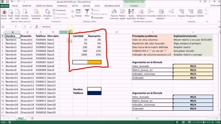Click Help question mark icon
Screen dimensions: 221x124
200,2
